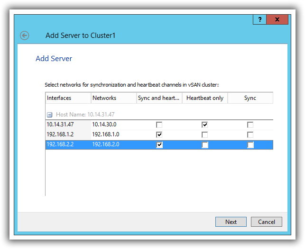
Task: Click the Sync column header
Action: pyautogui.click(x=250, y=98)
